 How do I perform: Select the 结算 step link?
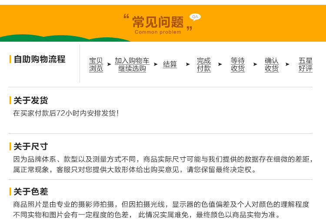pyautogui.click(x=170, y=64)
